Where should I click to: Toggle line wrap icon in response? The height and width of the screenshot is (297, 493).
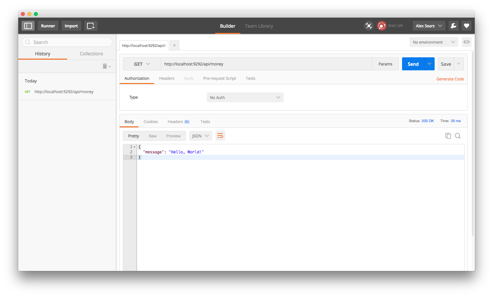[220, 136]
